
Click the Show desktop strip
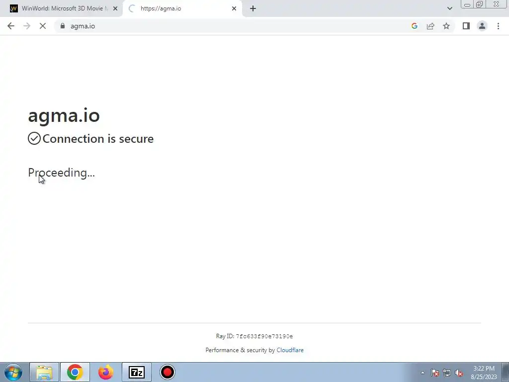(x=506, y=372)
